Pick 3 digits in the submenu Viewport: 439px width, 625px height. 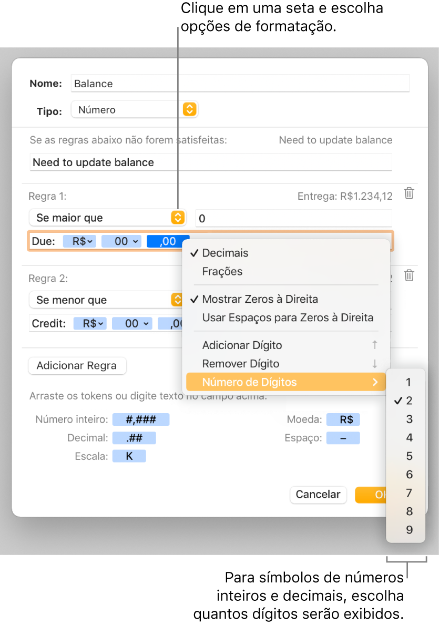406,419
